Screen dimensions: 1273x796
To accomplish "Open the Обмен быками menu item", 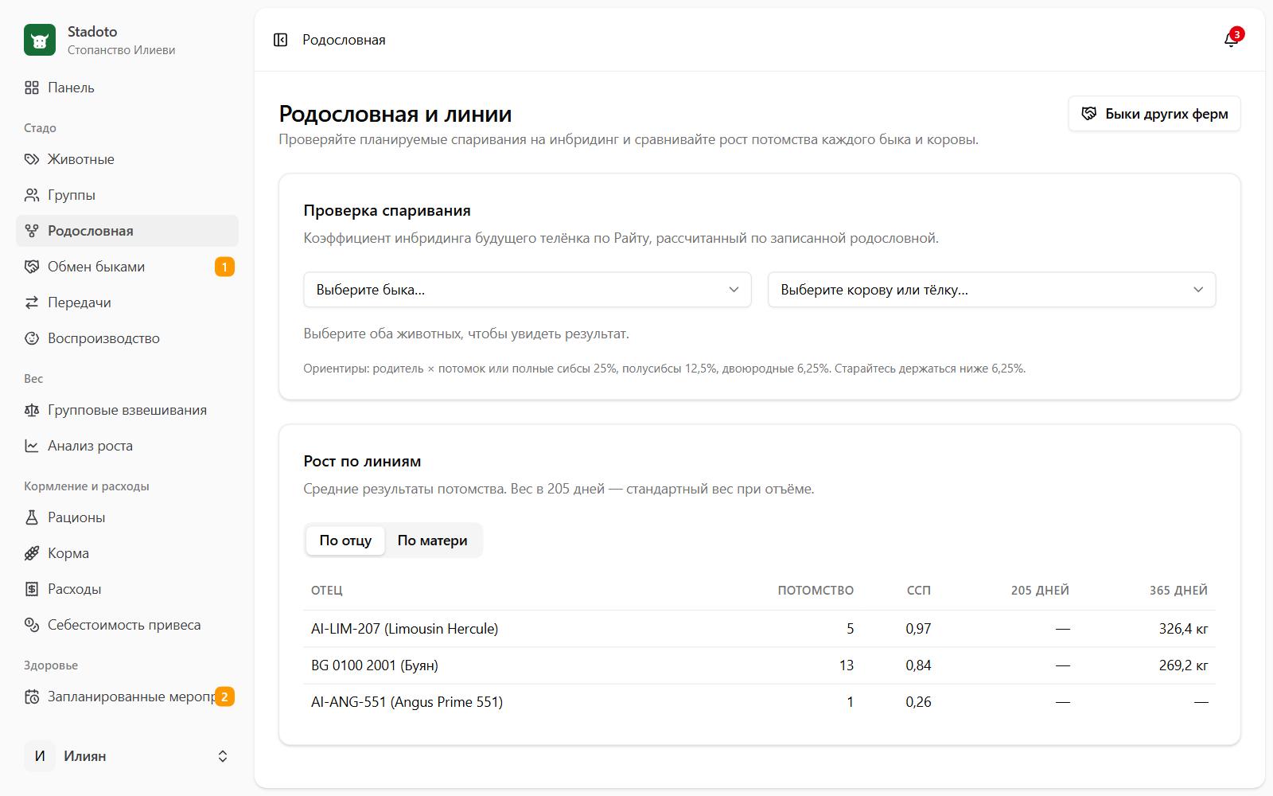I will click(127, 267).
